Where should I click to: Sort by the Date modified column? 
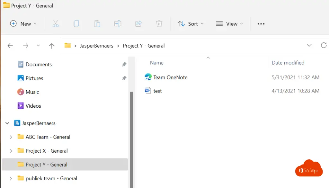click(288, 63)
